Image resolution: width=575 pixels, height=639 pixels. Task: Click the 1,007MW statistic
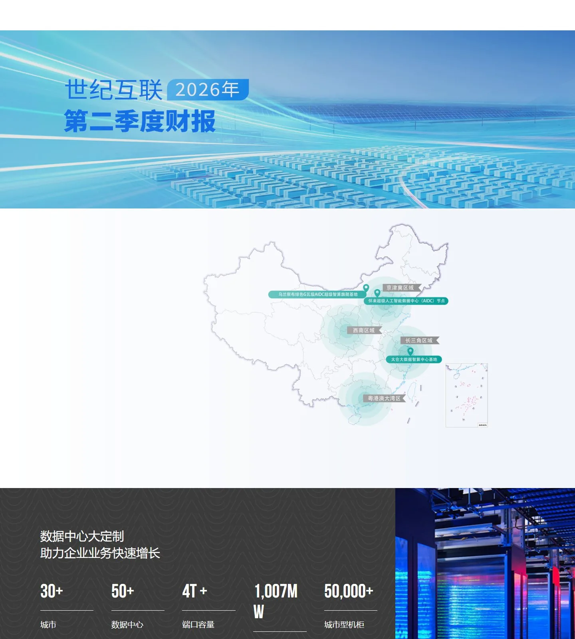click(276, 601)
